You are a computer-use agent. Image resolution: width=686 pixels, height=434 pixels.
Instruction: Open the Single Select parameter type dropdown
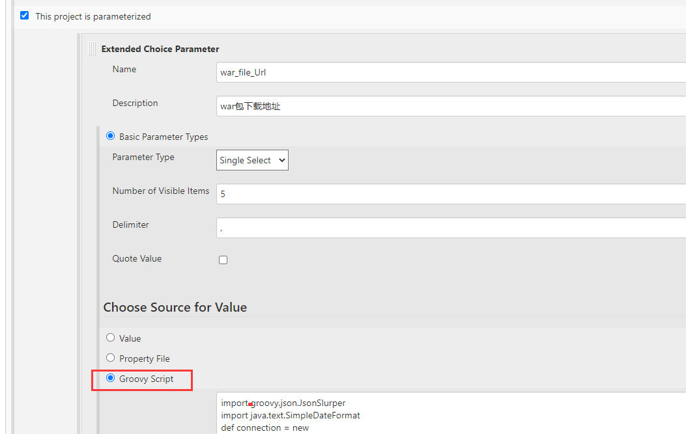pos(252,160)
